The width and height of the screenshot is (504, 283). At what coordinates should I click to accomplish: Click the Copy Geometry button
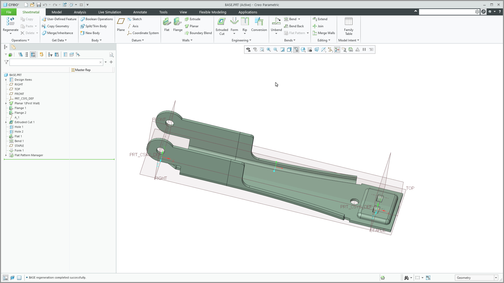click(x=55, y=26)
